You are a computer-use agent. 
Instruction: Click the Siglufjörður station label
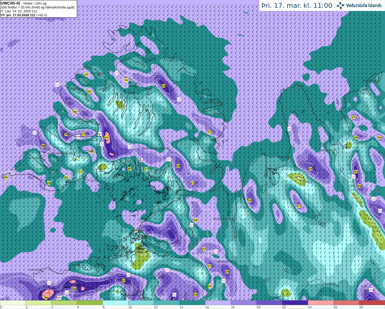point(370,80)
